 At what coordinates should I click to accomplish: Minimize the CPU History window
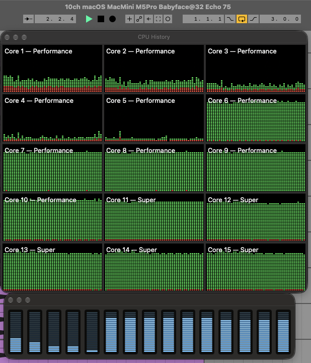click(x=16, y=37)
